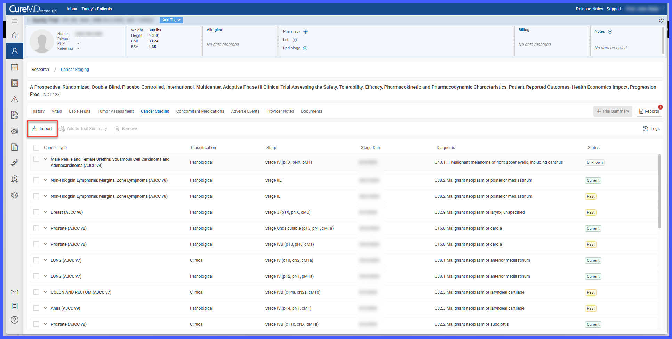Open the help question mark icon
672x339 pixels.
point(15,320)
